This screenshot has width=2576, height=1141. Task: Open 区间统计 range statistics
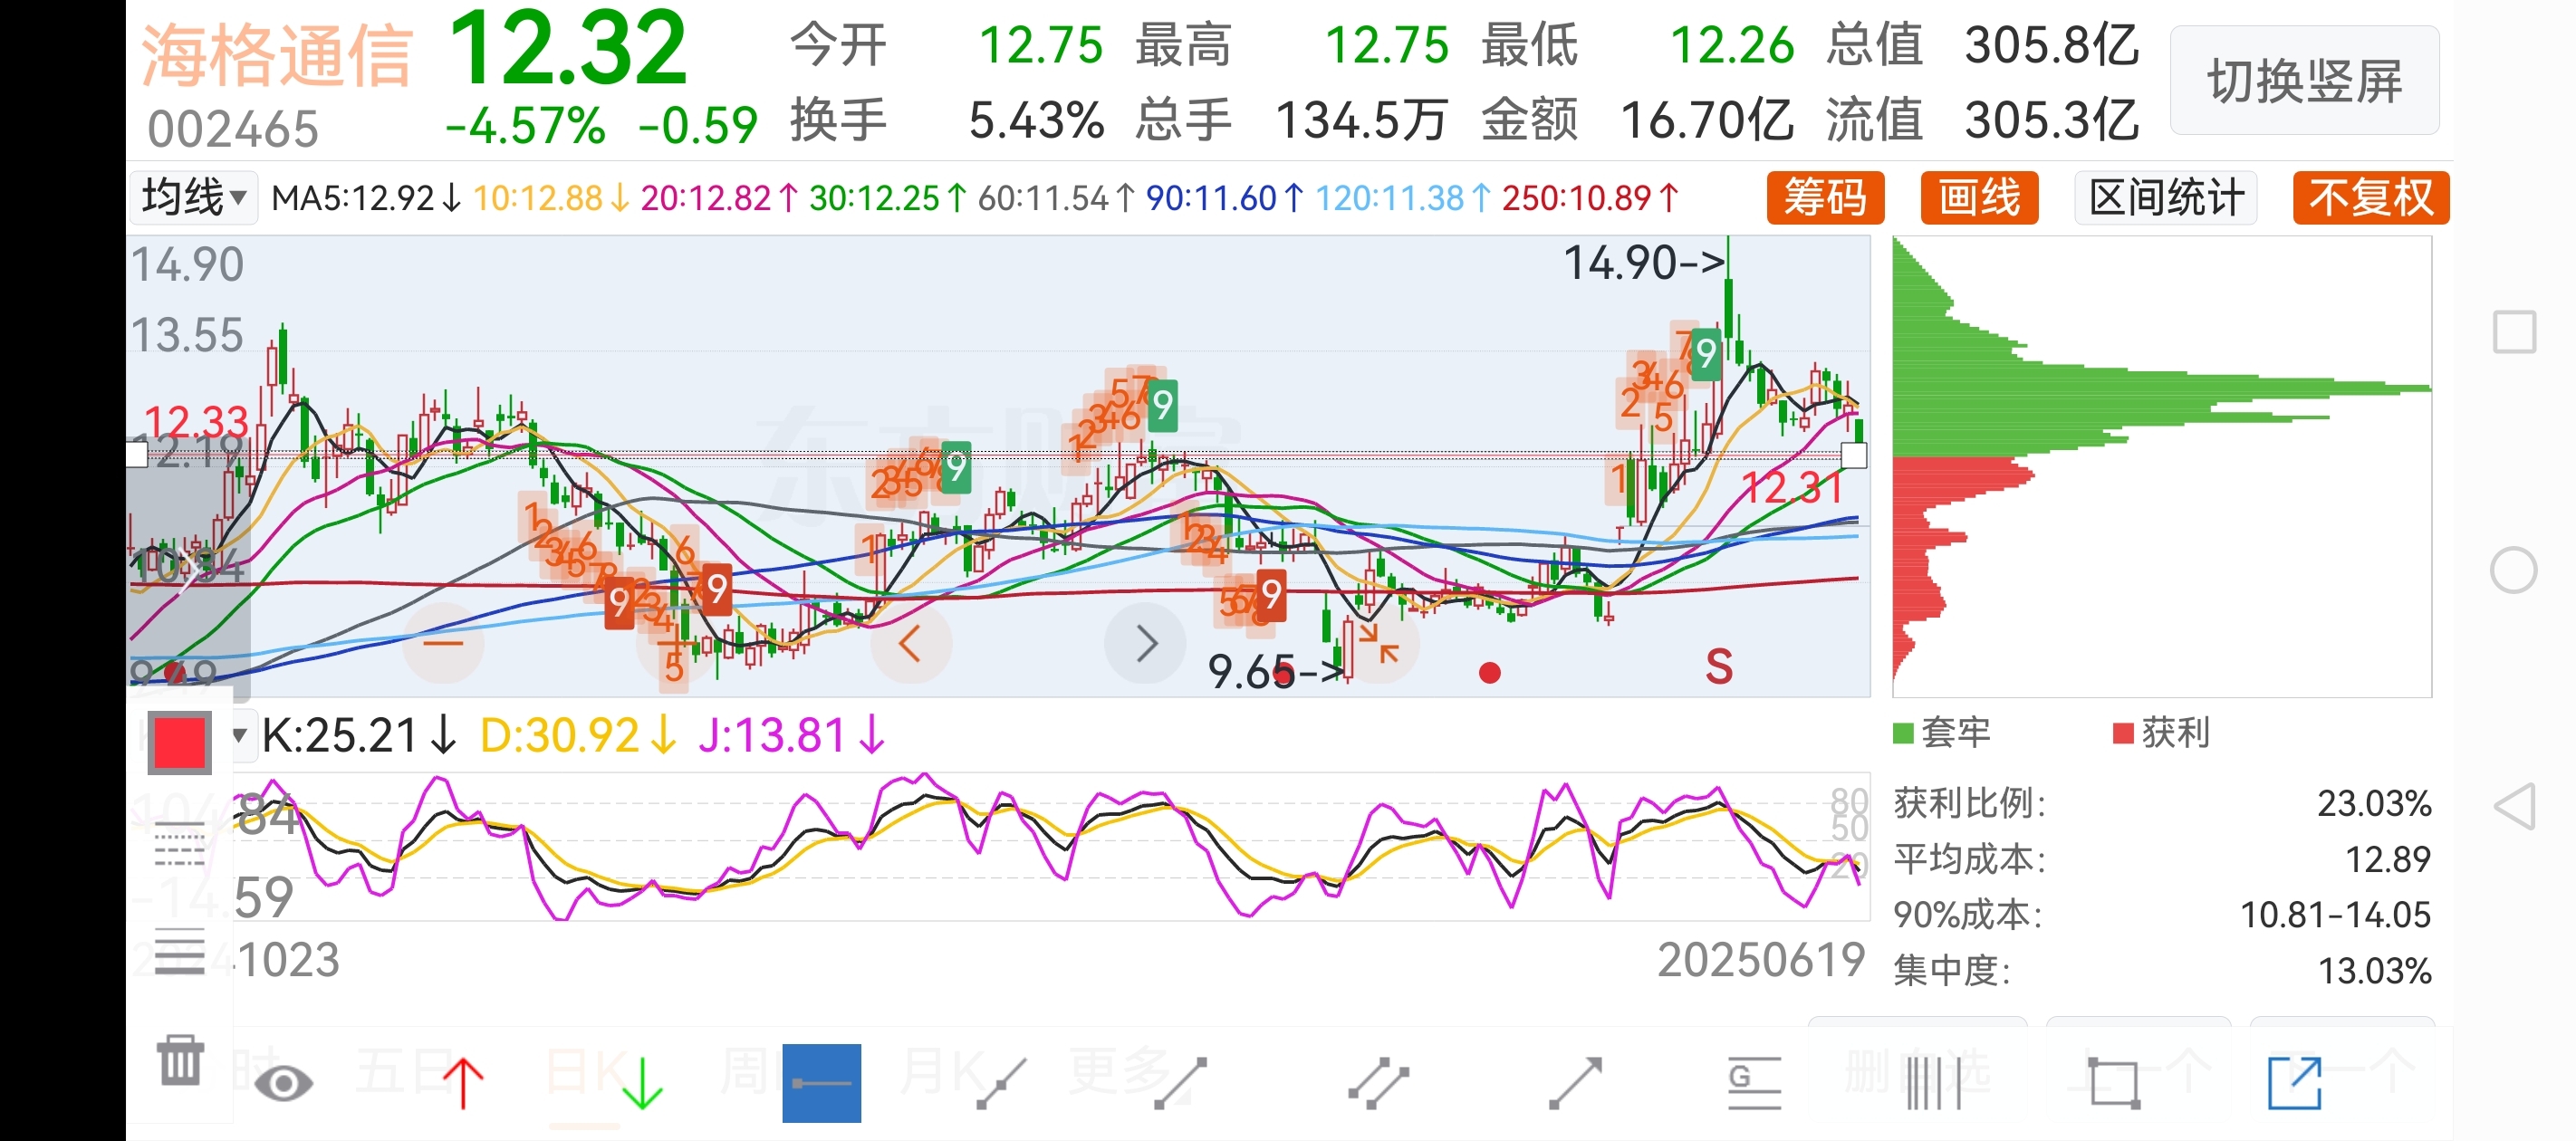pyautogui.click(x=2166, y=197)
